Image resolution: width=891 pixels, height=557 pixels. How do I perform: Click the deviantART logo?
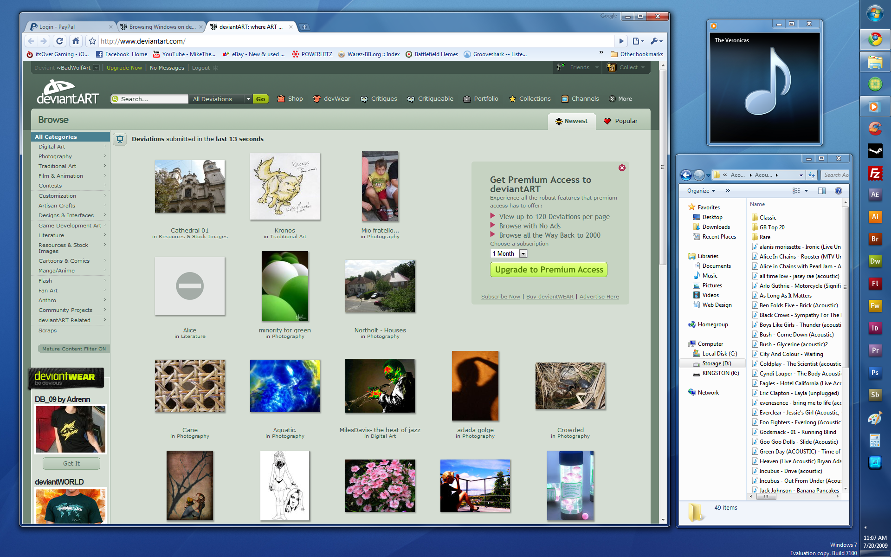click(x=68, y=92)
